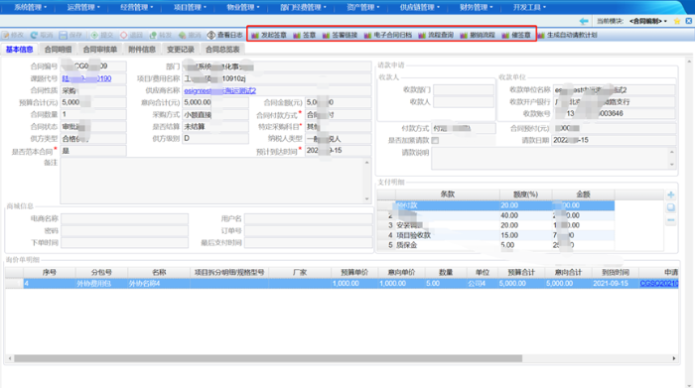Screen dimensions: 695x388
Task: Open the 系统管理 menu dropdown
Action: click(30, 7)
